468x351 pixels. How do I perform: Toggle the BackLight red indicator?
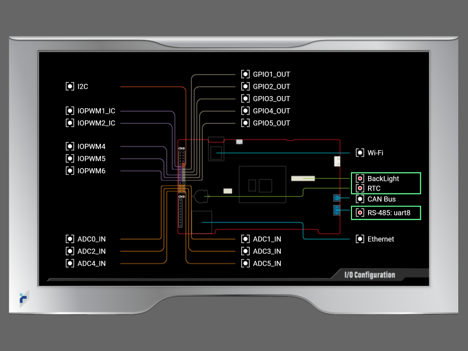click(x=360, y=179)
